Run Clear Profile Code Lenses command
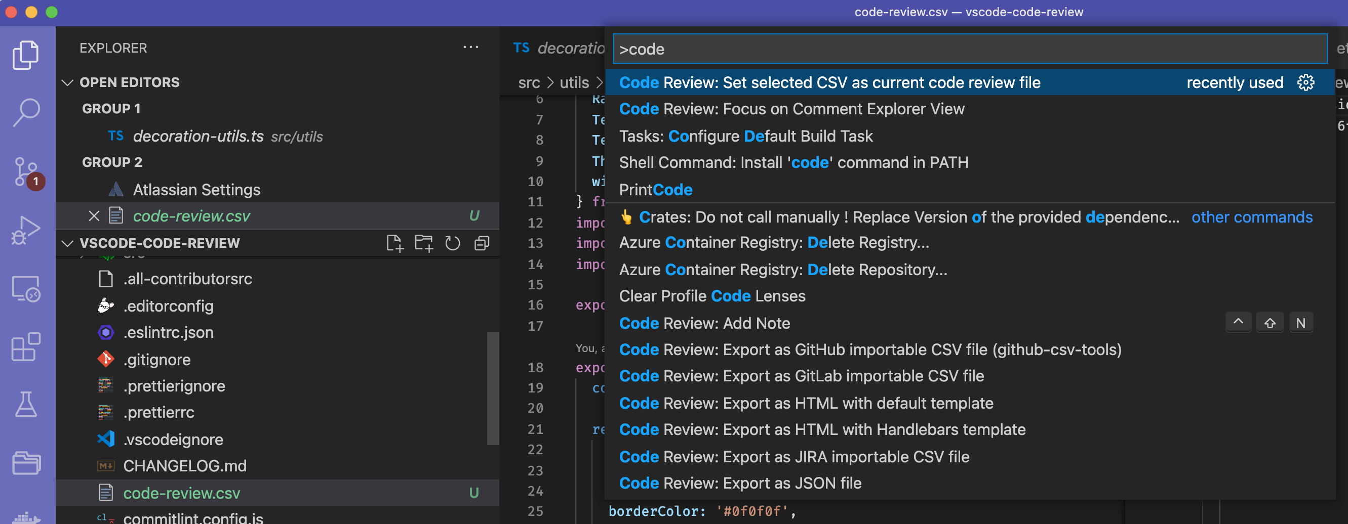 [970, 296]
